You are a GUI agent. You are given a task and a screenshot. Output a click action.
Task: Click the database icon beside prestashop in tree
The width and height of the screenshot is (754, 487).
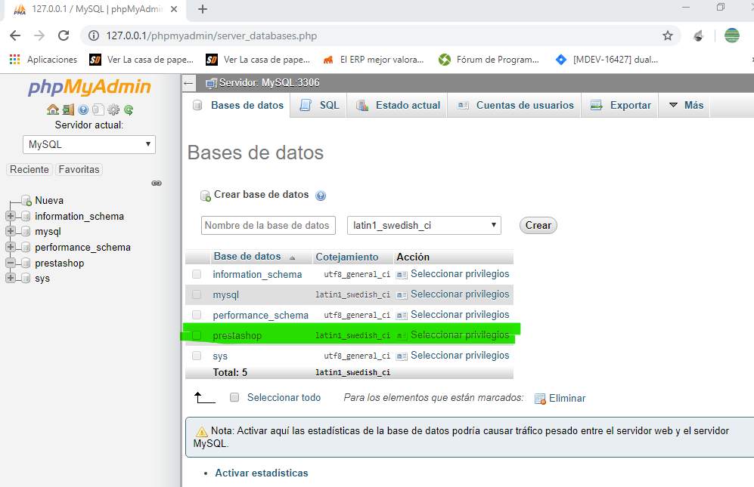26,264
